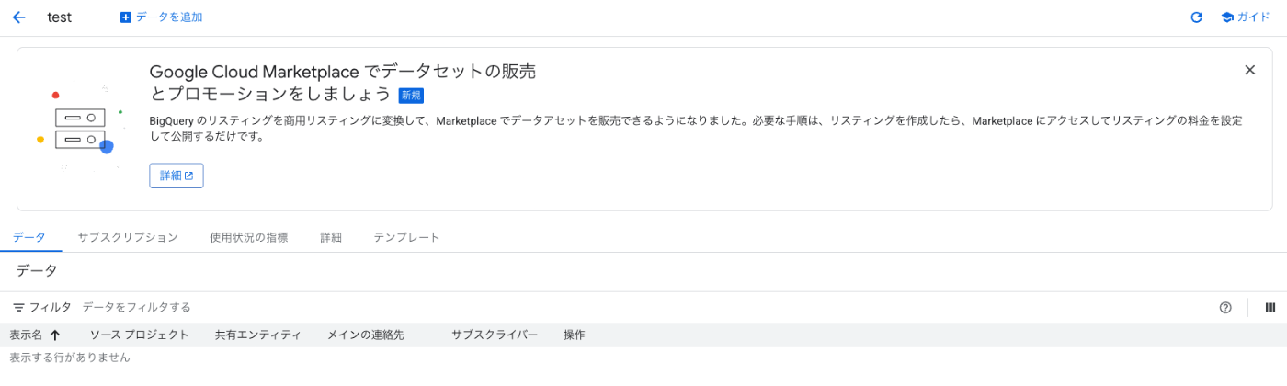Viewport: 1287px width, 386px height.
Task: Click the 表示する行がありません empty-table message
Action: [x=70, y=357]
